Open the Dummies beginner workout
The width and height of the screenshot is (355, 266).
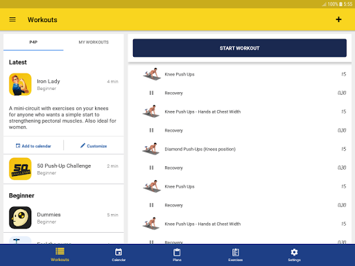coord(64,218)
